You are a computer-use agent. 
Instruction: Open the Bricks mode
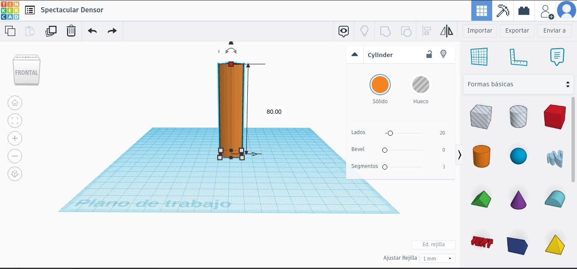(524, 11)
